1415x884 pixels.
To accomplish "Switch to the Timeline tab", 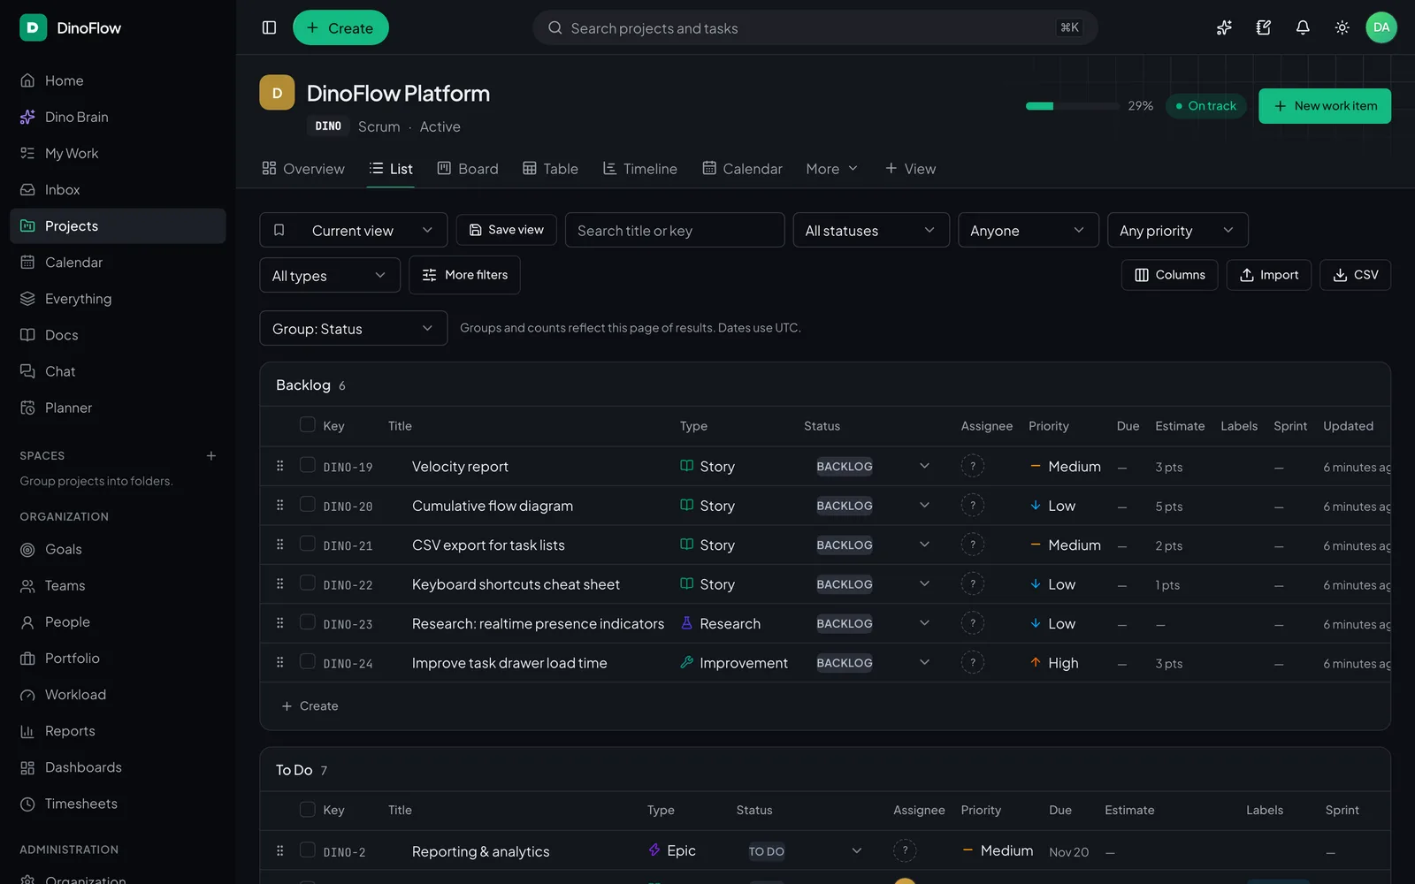I will [x=640, y=169].
